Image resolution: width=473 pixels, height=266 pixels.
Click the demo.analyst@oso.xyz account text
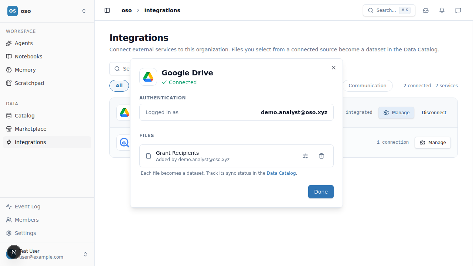click(294, 112)
